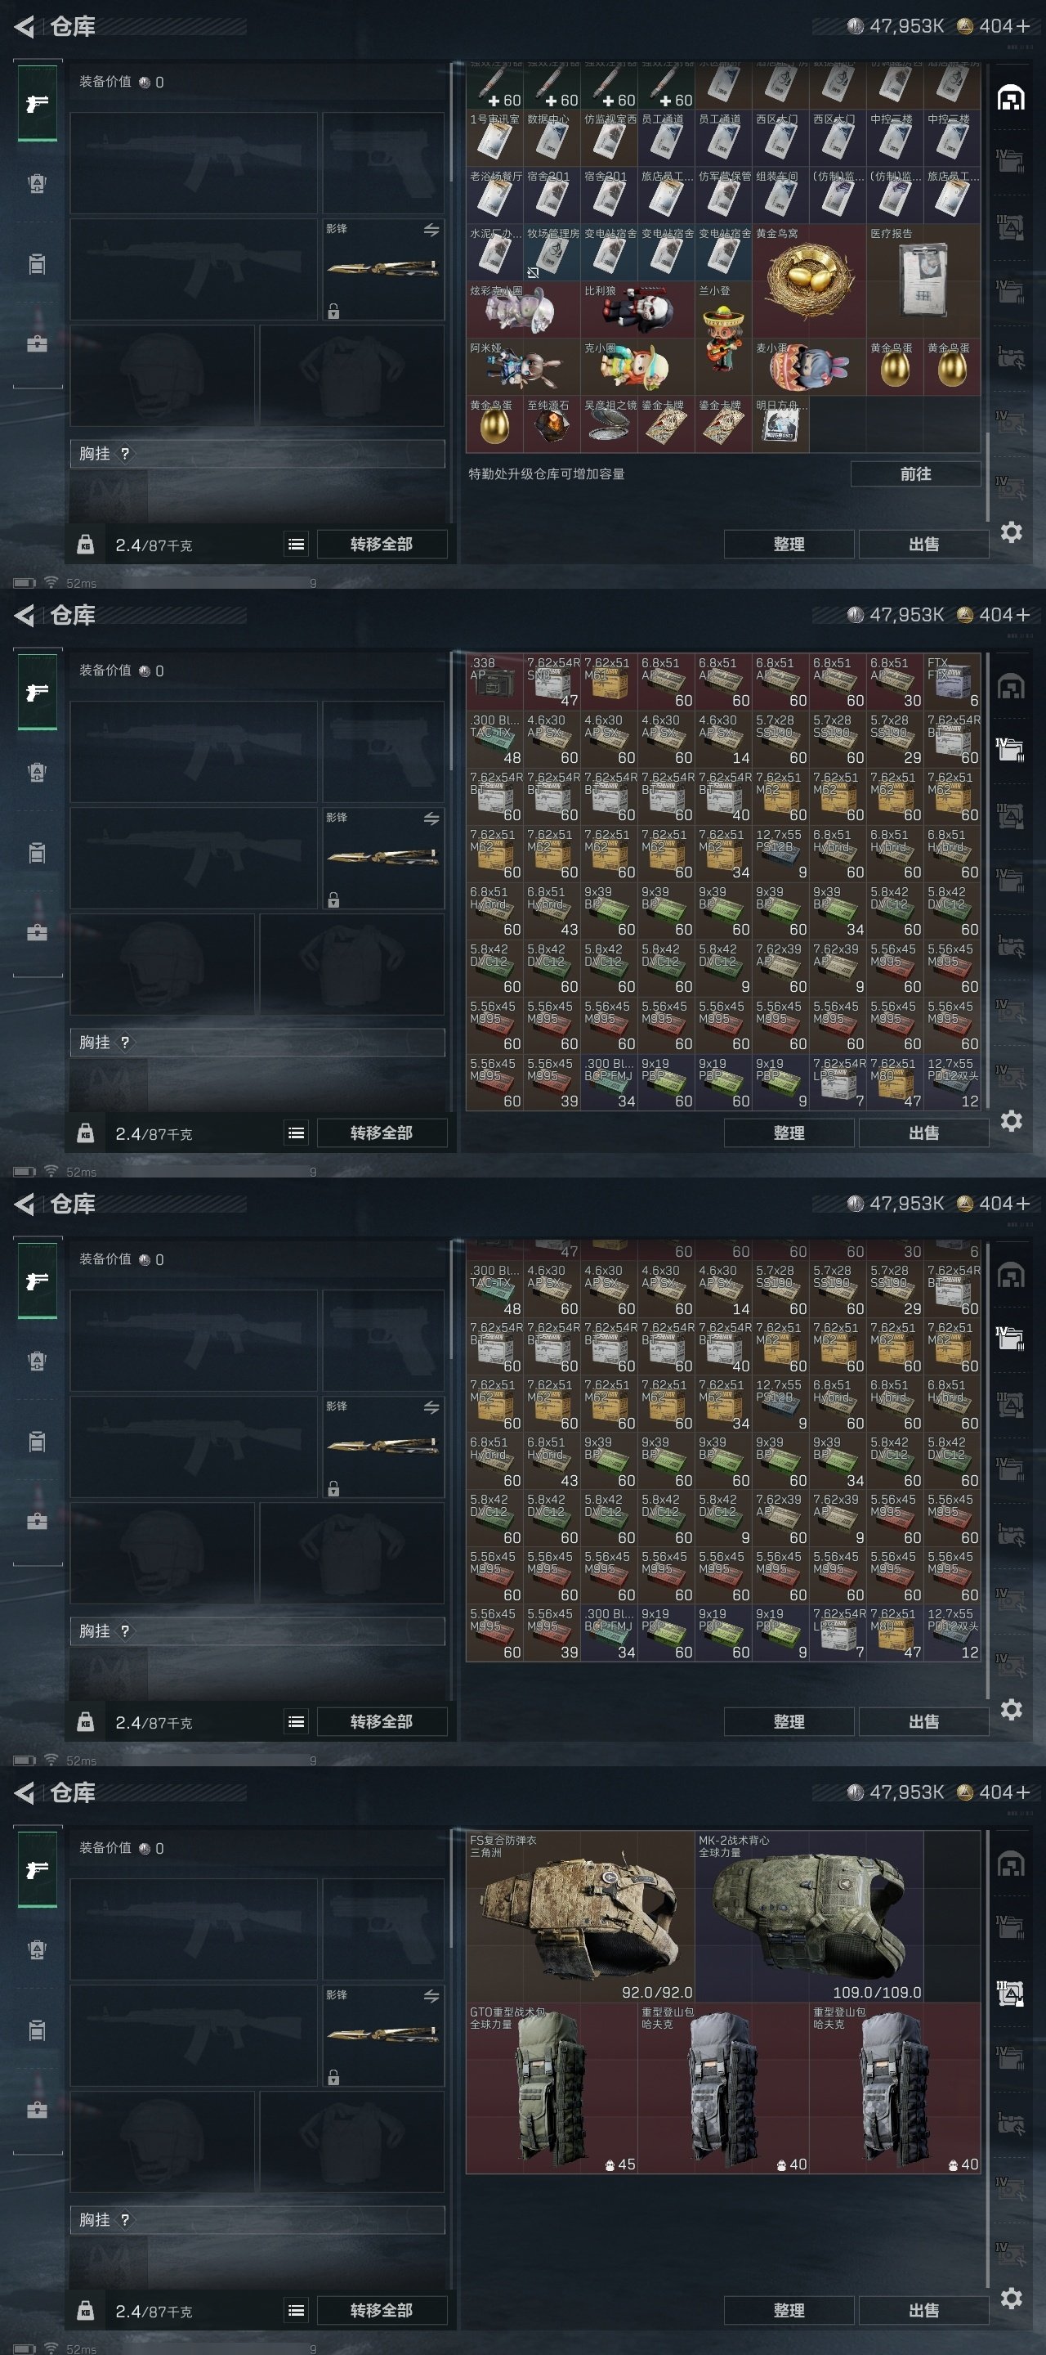Image resolution: width=1046 pixels, height=2355 pixels.
Task: Select the 至纯源石 ore item
Action: pos(552,424)
